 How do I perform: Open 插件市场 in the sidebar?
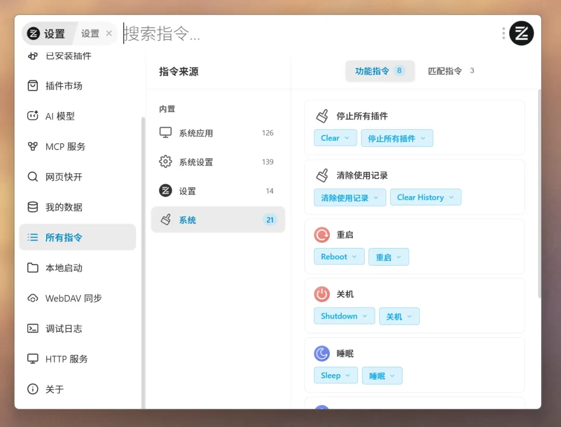pos(77,86)
